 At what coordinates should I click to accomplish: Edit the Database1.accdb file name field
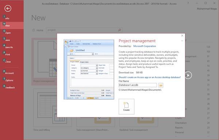click(138, 85)
